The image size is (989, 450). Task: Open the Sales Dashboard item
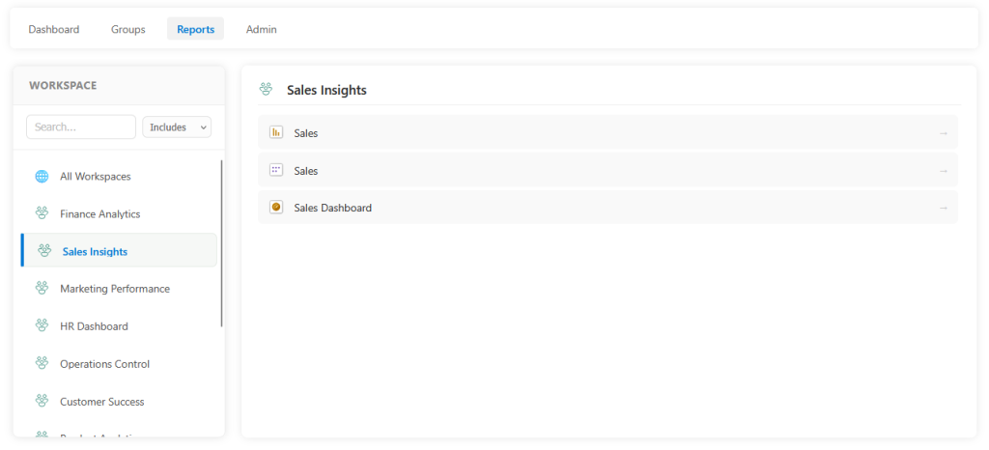(332, 208)
